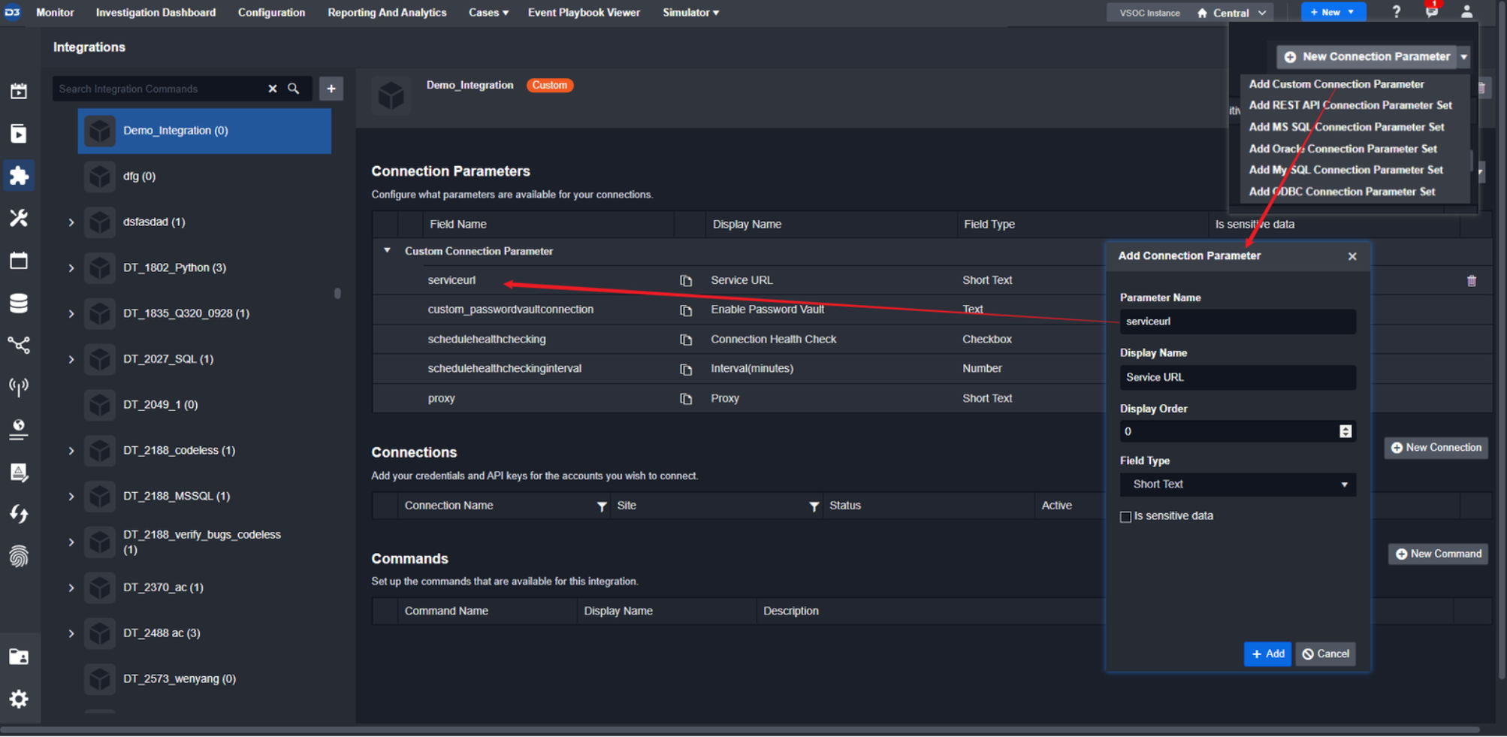Screen dimensions: 1507x737
Task: Click the search magnifier icon
Action: point(294,89)
